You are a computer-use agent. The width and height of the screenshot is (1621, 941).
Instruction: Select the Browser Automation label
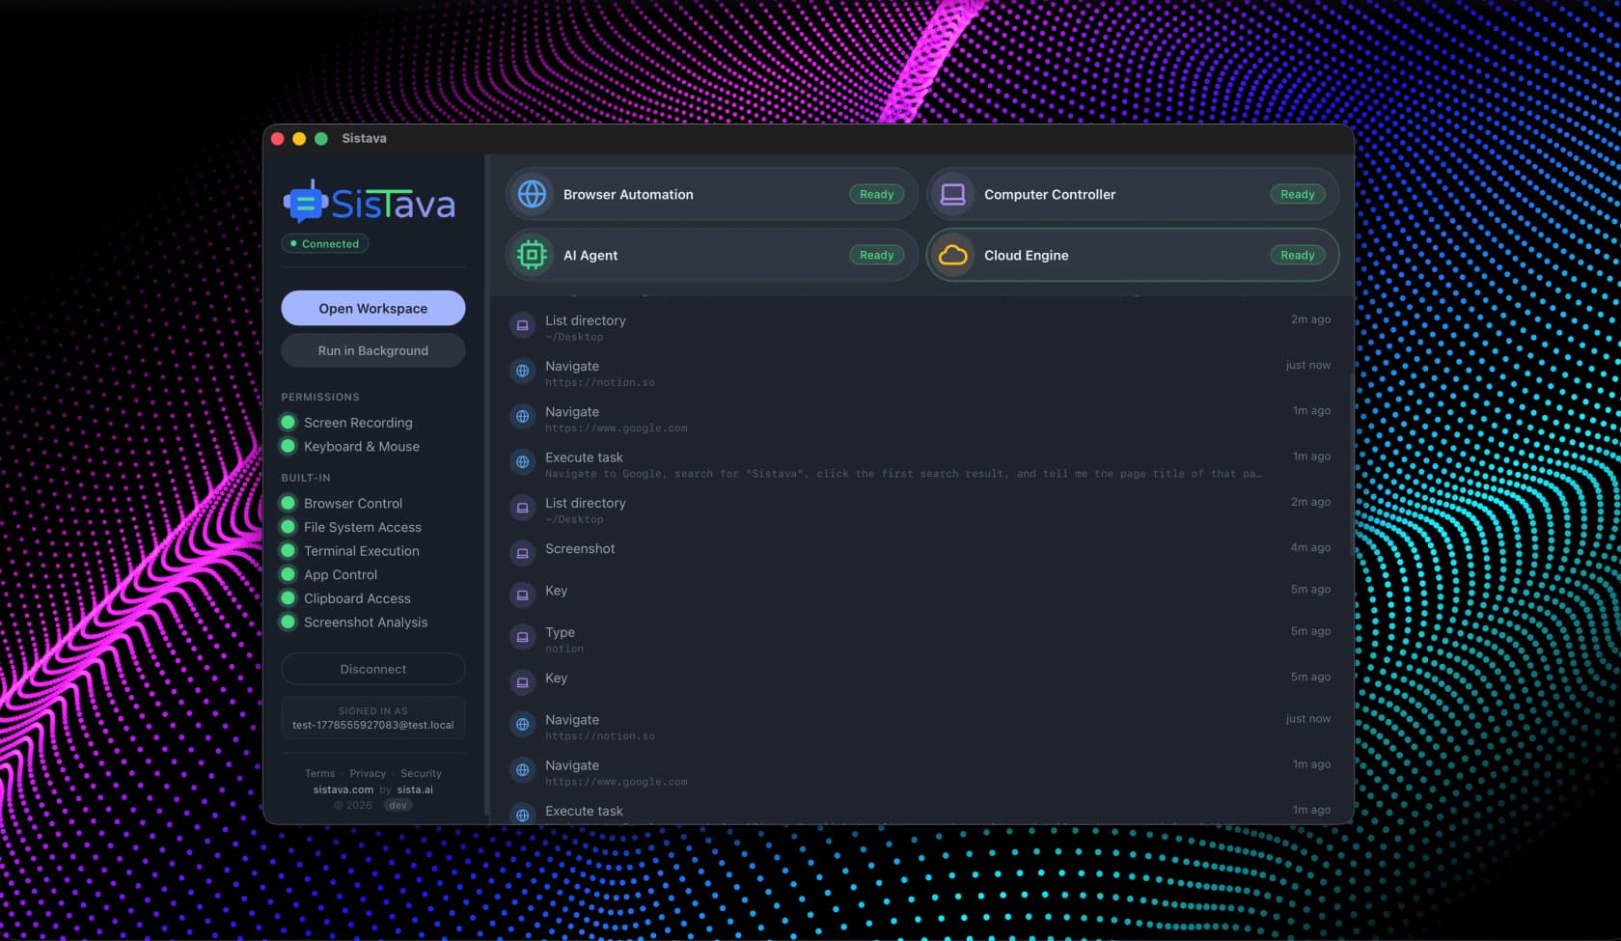(x=628, y=194)
